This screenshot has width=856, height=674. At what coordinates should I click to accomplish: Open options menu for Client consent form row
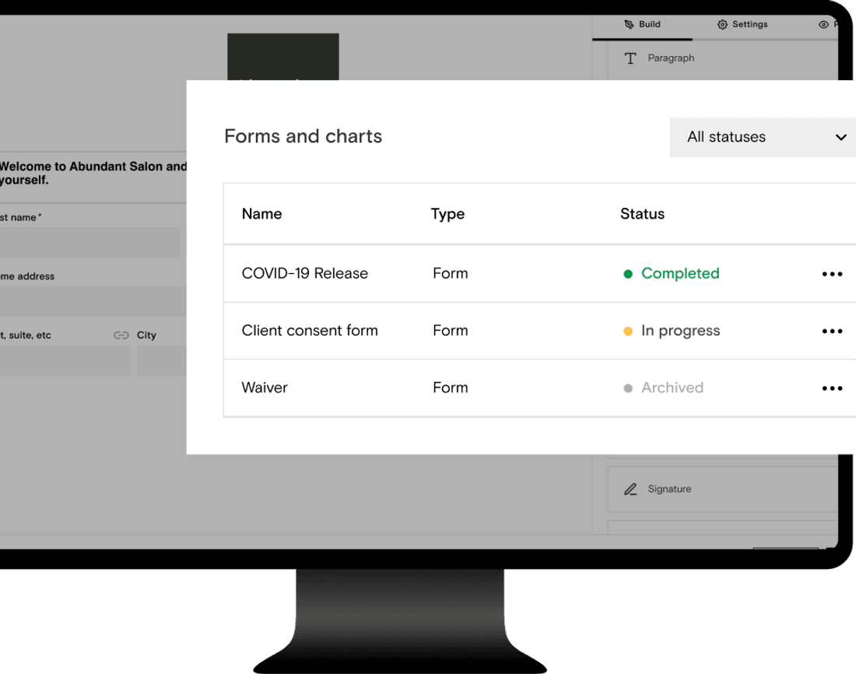pyautogui.click(x=832, y=331)
